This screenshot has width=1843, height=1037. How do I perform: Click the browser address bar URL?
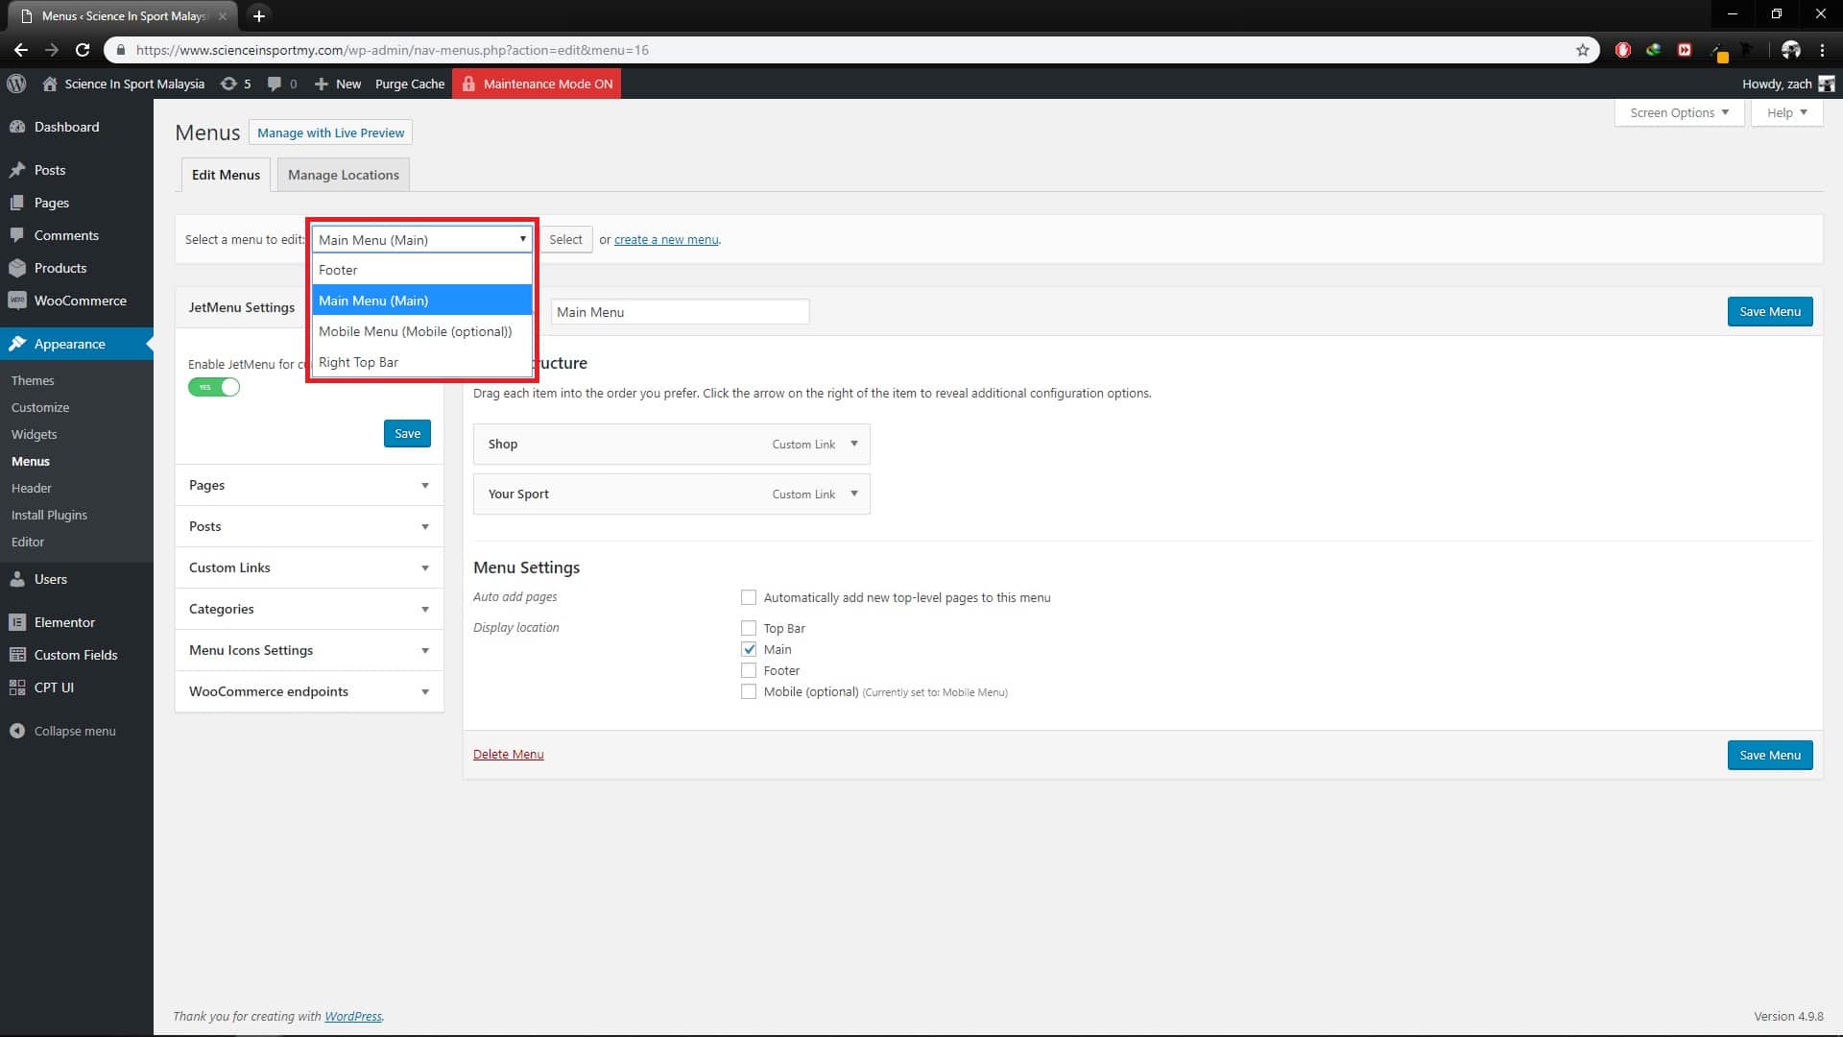393,50
